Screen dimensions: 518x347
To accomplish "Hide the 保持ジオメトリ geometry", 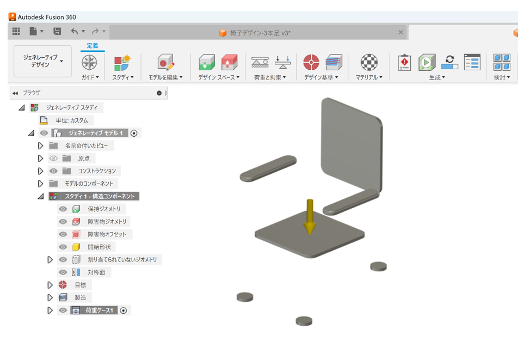I will (63, 209).
